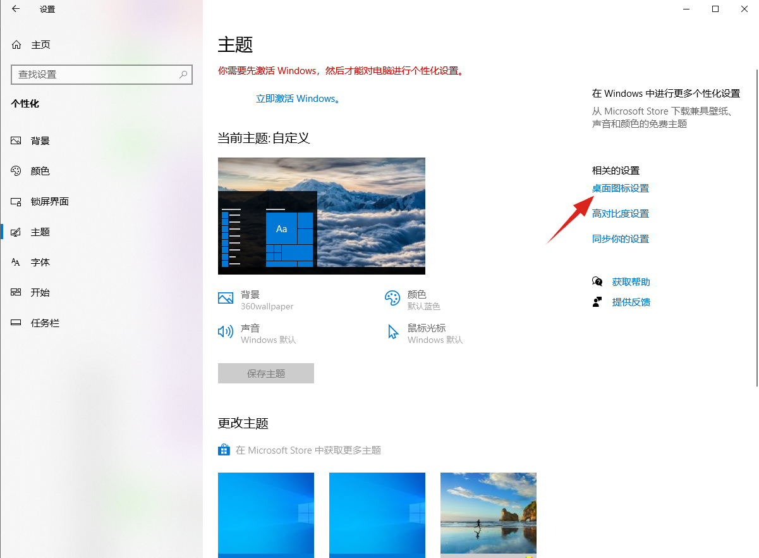Screen dimensions: 759x558
Task: Click the home icon beside 主页
Action: [x=16, y=45]
